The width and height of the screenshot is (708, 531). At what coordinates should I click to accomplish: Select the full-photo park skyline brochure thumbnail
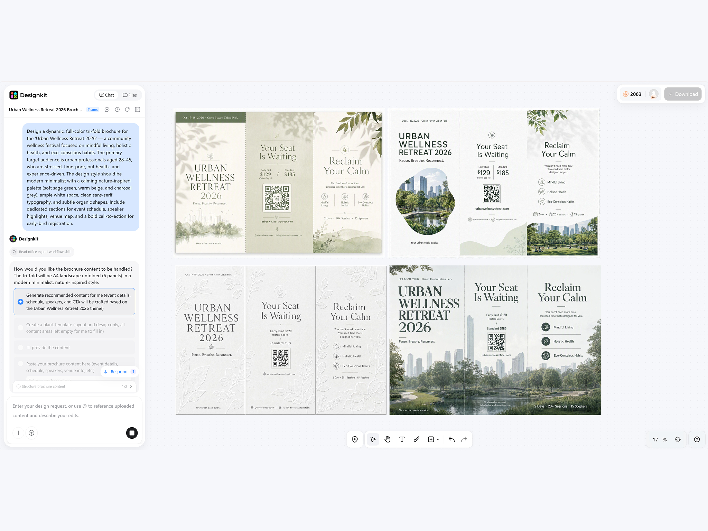tap(495, 340)
